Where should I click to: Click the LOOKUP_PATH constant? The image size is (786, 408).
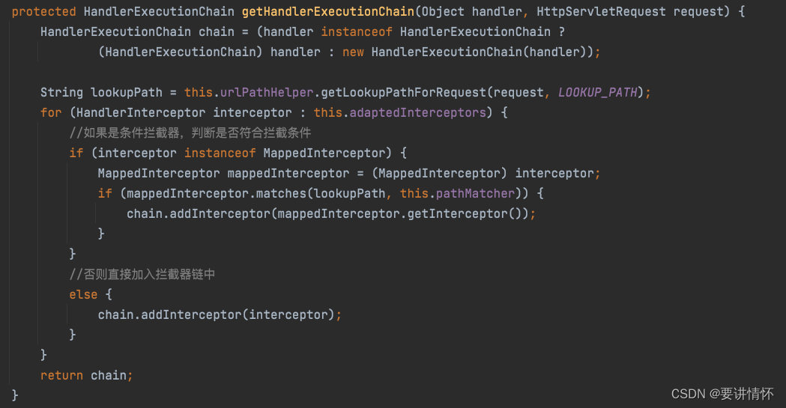pyautogui.click(x=597, y=93)
